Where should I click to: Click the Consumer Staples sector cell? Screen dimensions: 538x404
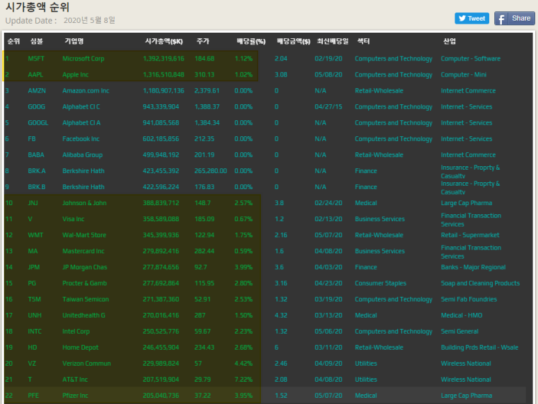pos(379,284)
